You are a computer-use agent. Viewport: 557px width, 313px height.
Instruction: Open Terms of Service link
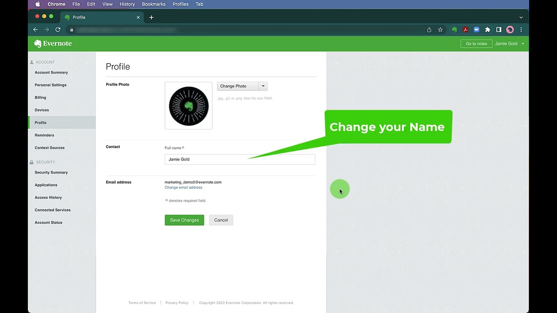click(x=142, y=303)
